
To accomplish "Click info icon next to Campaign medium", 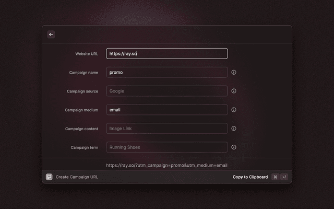I will (x=234, y=110).
